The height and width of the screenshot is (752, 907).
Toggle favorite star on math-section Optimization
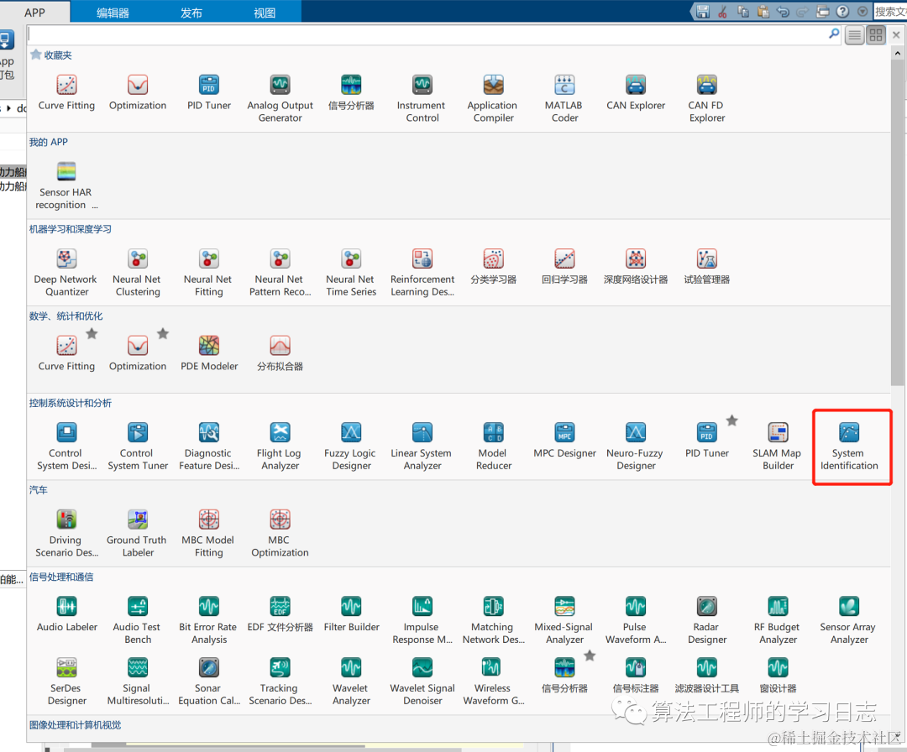pos(163,333)
